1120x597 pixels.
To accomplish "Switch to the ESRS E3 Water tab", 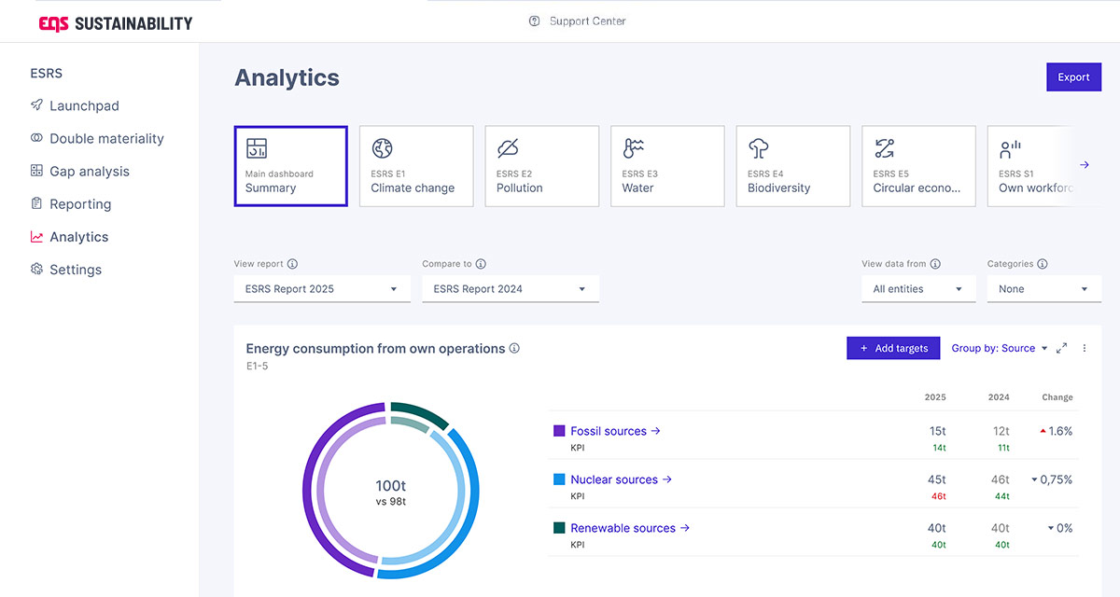I will [x=666, y=166].
